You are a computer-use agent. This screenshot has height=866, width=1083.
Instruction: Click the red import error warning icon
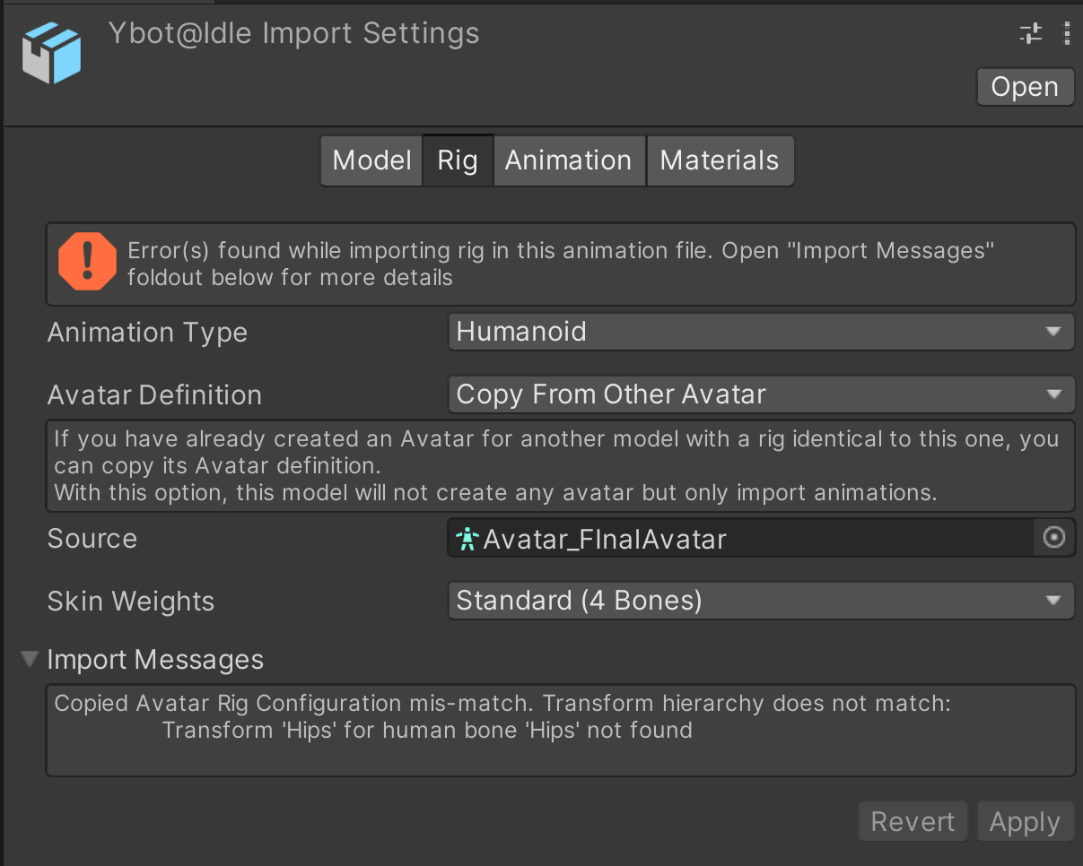coord(87,262)
